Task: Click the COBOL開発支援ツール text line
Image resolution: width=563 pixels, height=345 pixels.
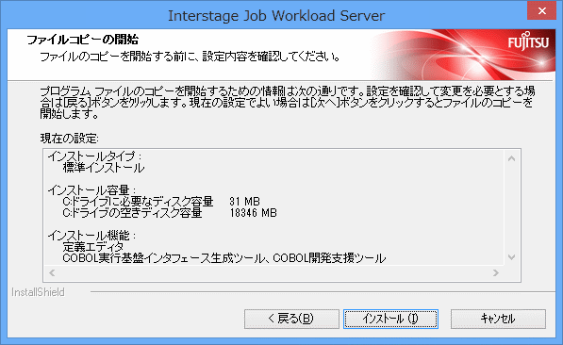Action: (329, 258)
